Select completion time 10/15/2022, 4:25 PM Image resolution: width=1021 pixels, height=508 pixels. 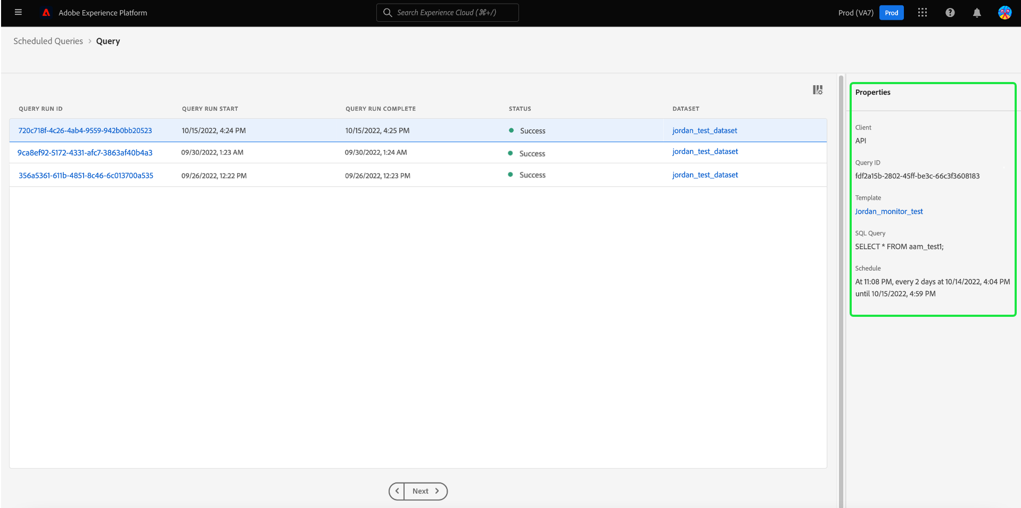pos(377,130)
